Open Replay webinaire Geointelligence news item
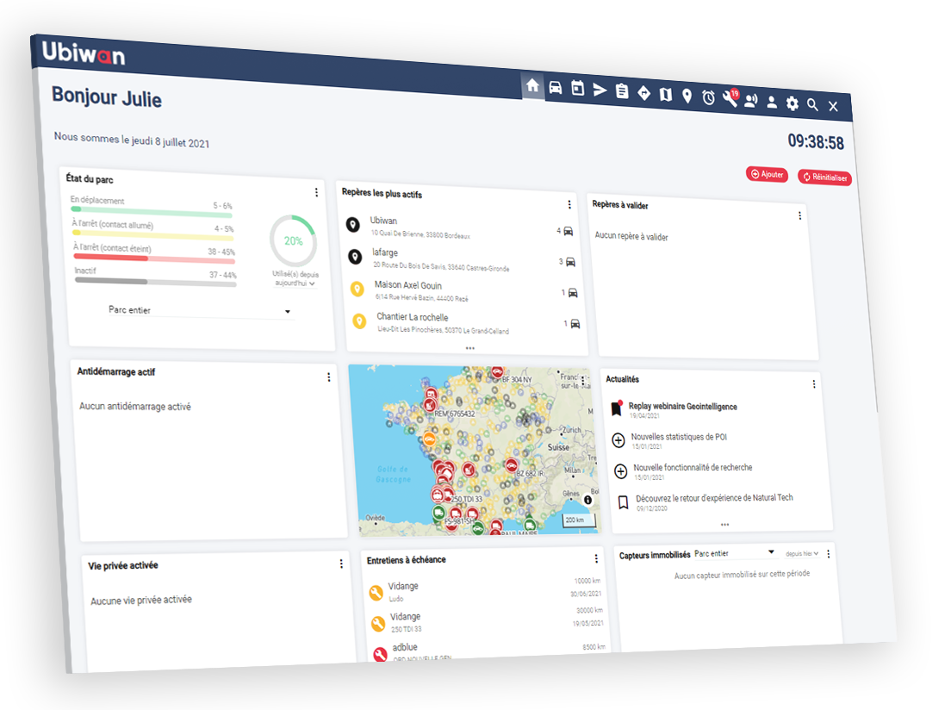The image size is (951, 710). tap(682, 407)
